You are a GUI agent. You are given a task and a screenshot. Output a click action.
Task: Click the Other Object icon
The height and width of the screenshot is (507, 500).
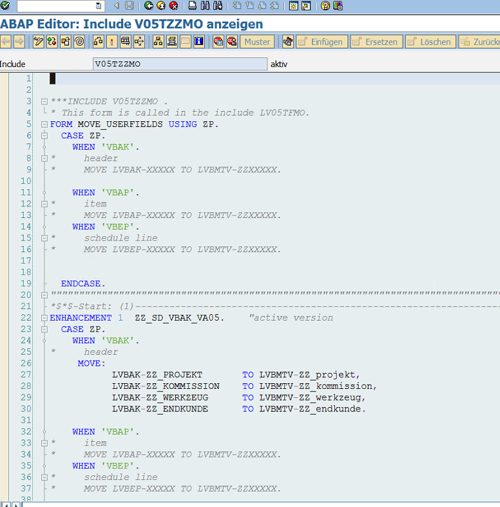[66, 42]
